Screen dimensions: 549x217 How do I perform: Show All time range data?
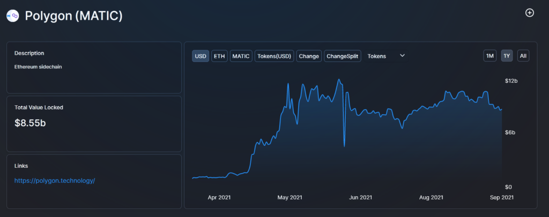pos(523,56)
